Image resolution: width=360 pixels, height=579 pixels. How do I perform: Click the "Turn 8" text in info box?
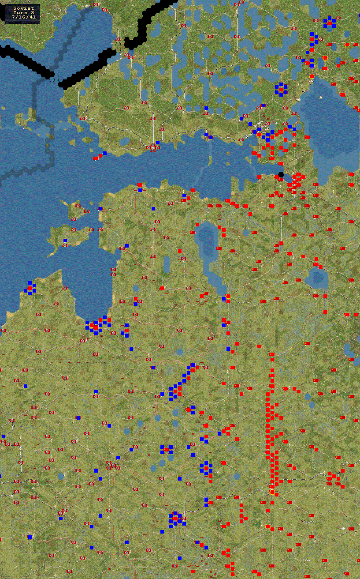[x=24, y=13]
